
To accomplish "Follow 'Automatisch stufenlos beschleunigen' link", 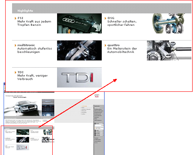I will point(35,50).
